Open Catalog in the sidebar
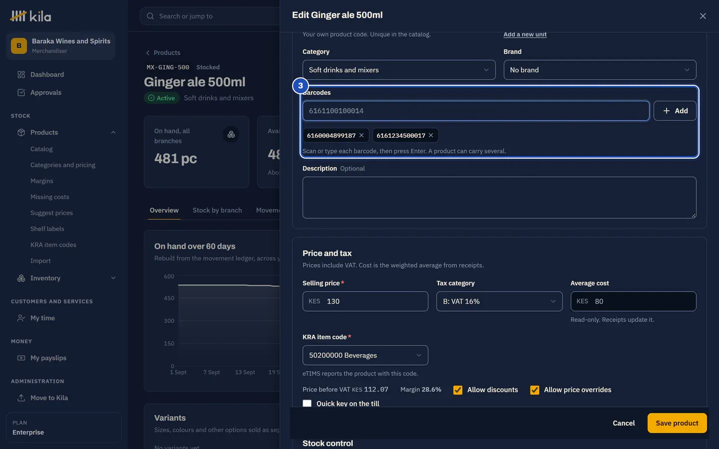The width and height of the screenshot is (719, 449). click(41, 149)
